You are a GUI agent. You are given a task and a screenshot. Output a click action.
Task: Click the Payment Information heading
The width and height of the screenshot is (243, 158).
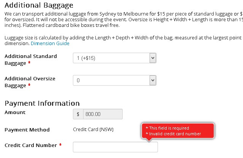point(42,103)
